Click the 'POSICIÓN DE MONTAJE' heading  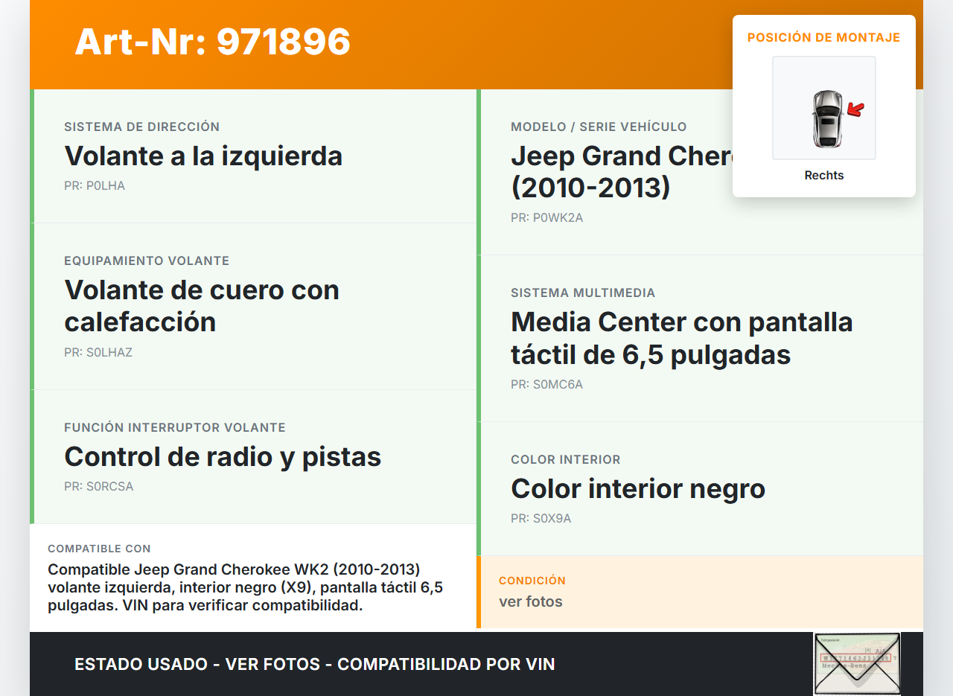click(x=824, y=38)
